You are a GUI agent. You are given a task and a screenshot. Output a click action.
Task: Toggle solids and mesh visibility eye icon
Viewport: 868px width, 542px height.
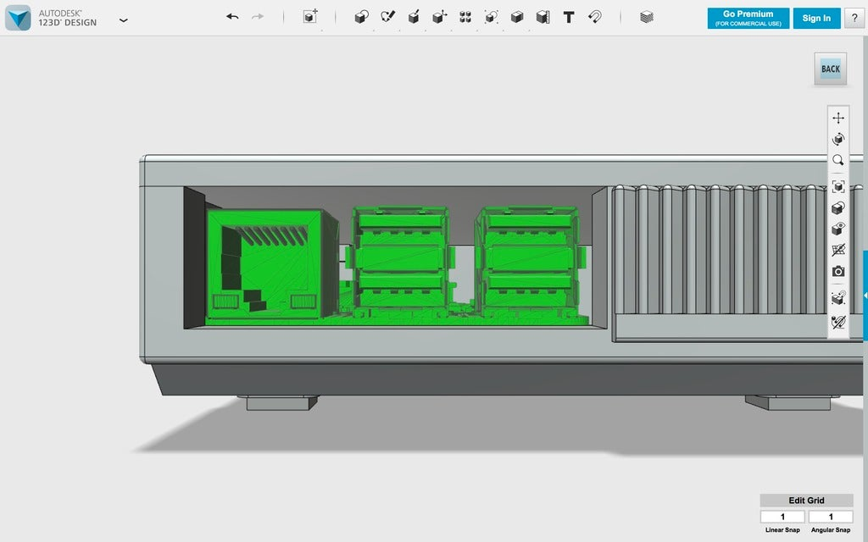coord(838,229)
